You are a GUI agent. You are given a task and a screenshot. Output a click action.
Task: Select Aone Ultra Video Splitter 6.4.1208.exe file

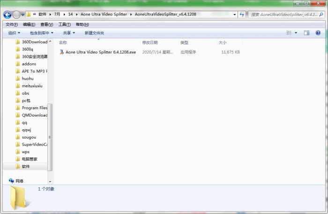pyautogui.click(x=101, y=52)
